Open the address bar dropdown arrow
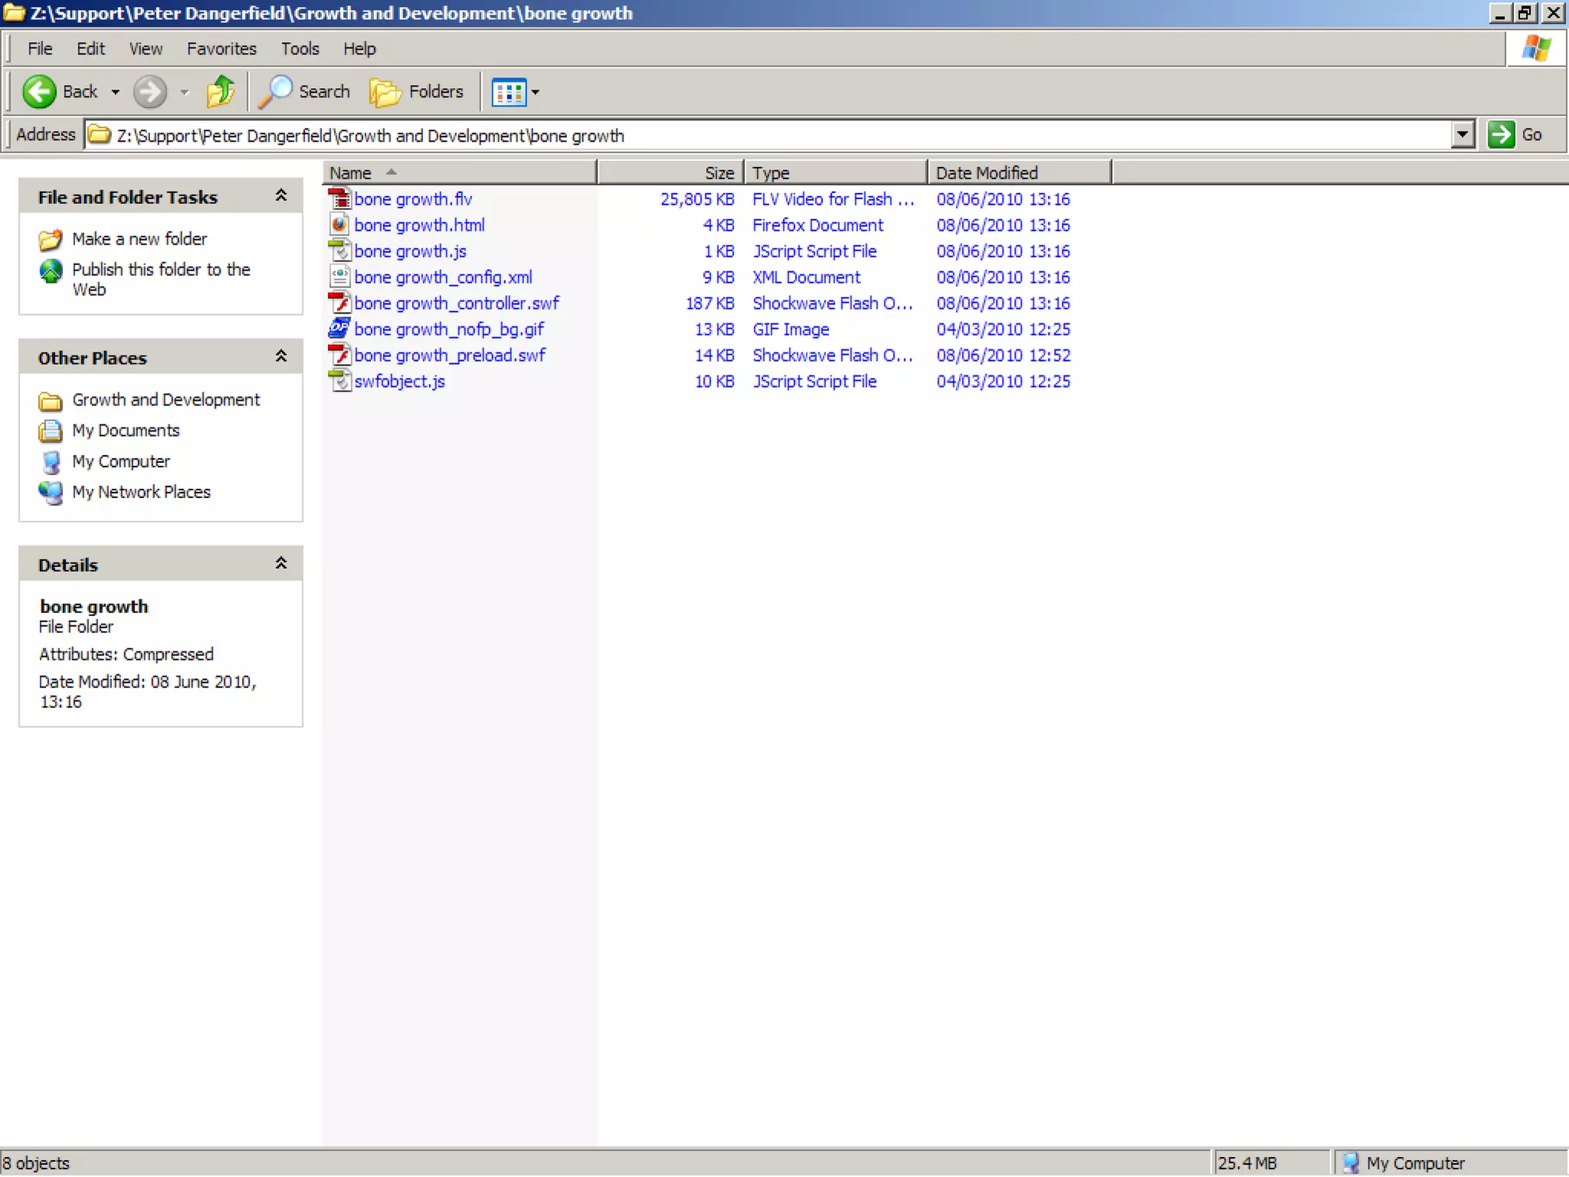The width and height of the screenshot is (1569, 1177). [1463, 135]
